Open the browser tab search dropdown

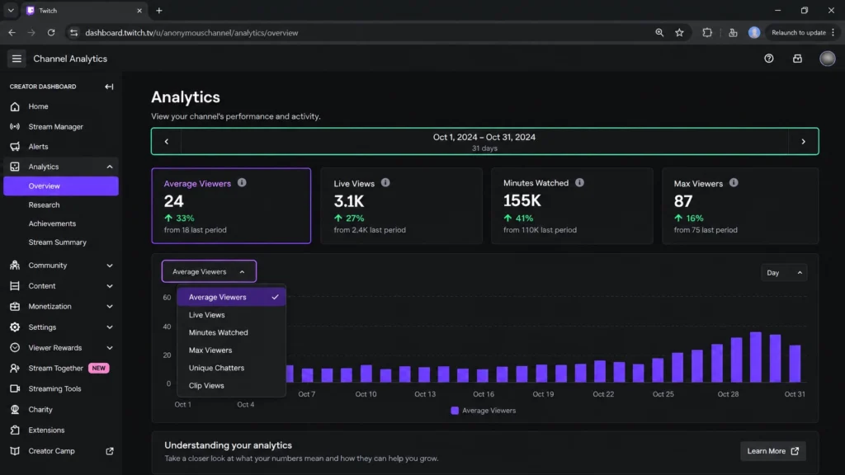(11, 10)
